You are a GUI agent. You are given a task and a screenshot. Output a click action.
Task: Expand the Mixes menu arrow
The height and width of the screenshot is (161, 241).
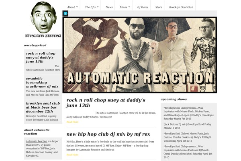click(129, 7)
